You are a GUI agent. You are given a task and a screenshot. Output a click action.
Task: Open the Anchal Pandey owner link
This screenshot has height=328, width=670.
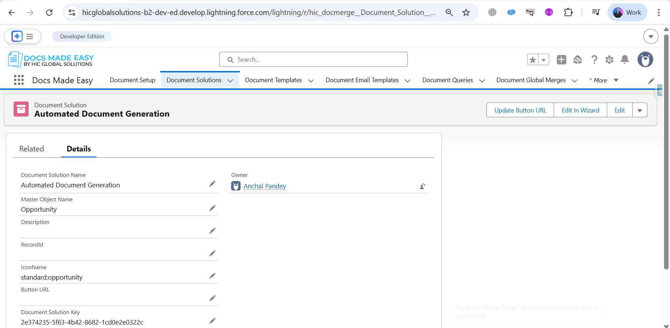point(264,186)
